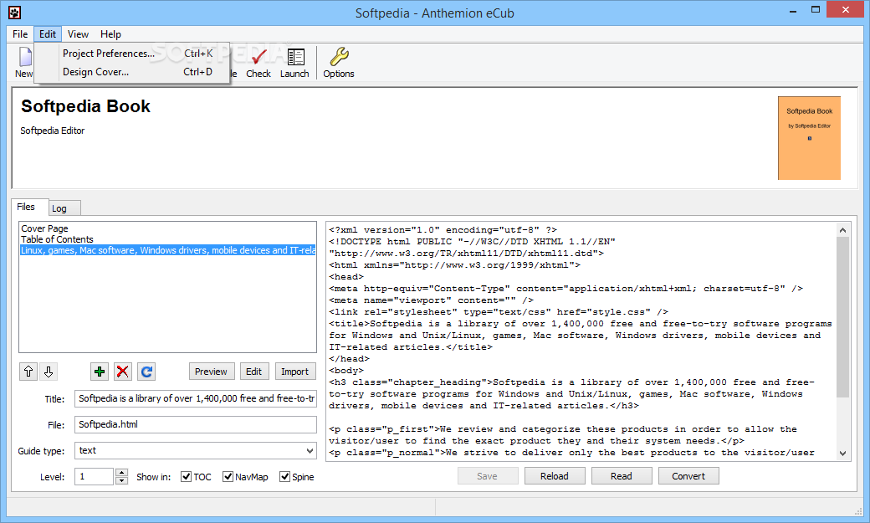Select the highlighted Linux, games row
Viewport: 870px width, 523px height.
167,250
